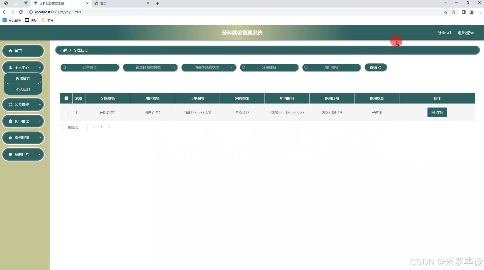Collapse the 个人中心 menu chevron
This screenshot has width=484, height=270.
tap(40, 67)
